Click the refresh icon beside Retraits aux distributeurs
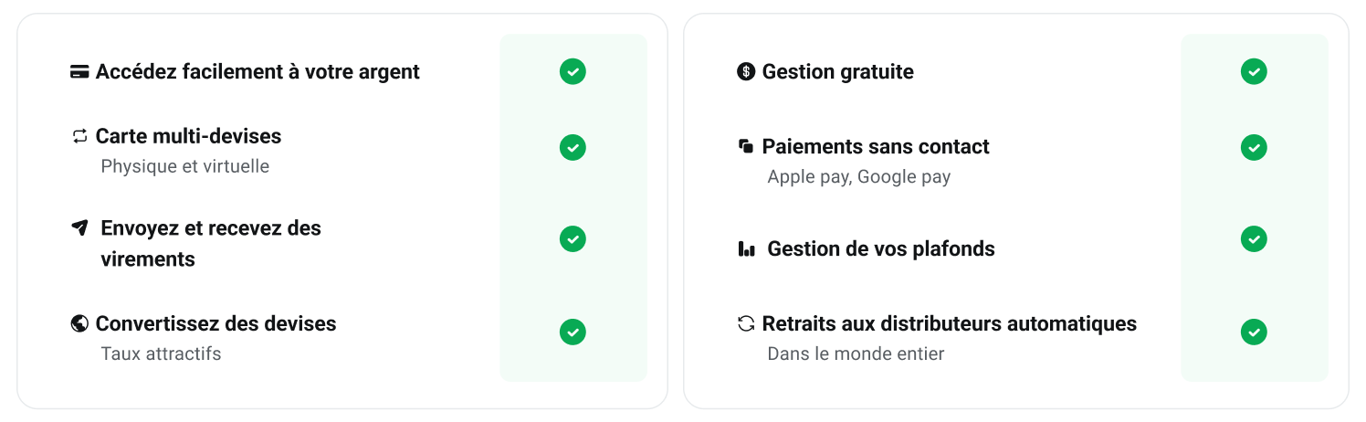Screen dimensions: 1366x422 [746, 323]
